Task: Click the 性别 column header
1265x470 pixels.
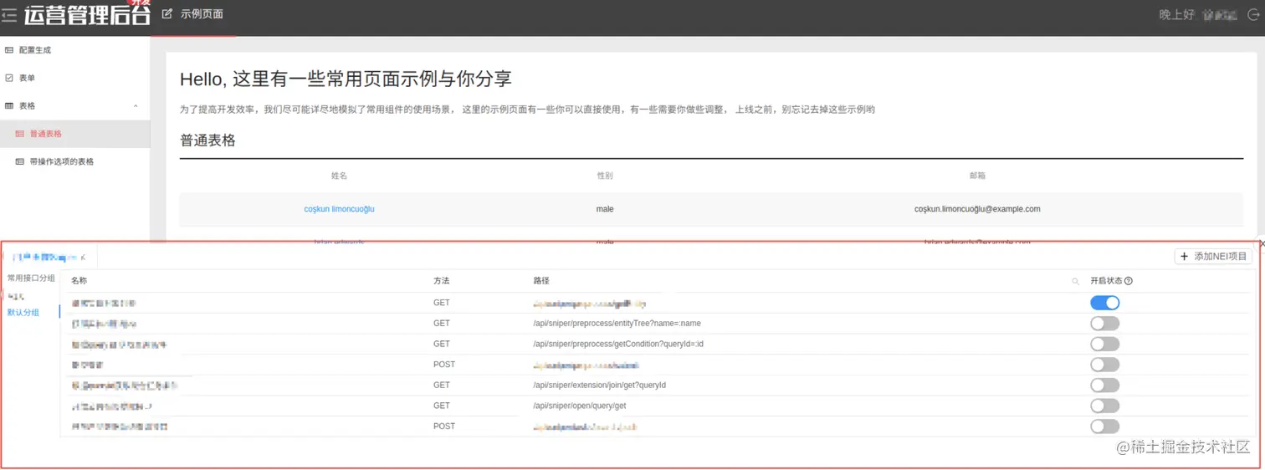Action: (604, 176)
